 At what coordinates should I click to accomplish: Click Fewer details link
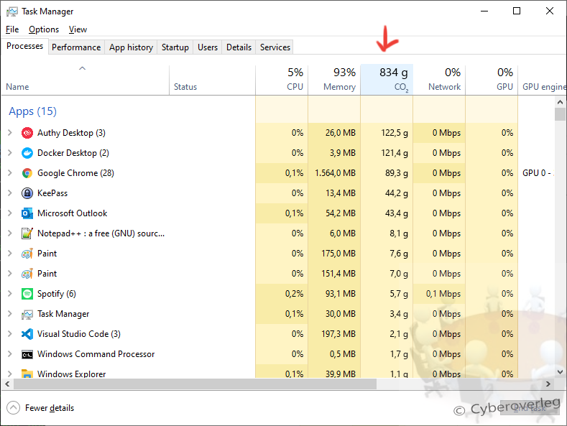[x=50, y=408]
